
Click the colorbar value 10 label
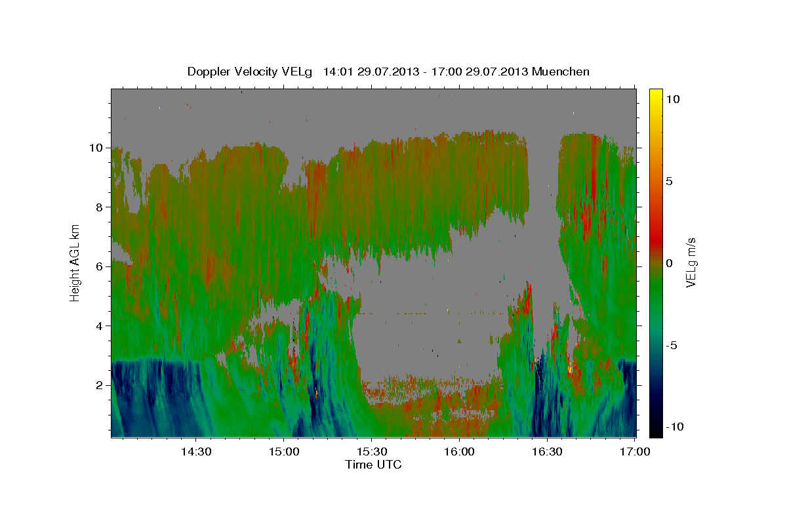[672, 98]
